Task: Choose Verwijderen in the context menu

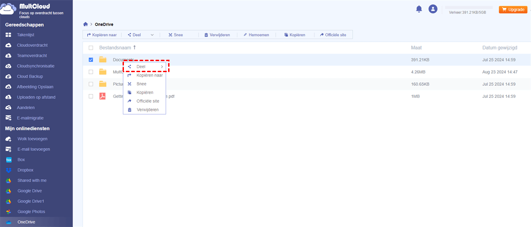Action: pyautogui.click(x=144, y=110)
